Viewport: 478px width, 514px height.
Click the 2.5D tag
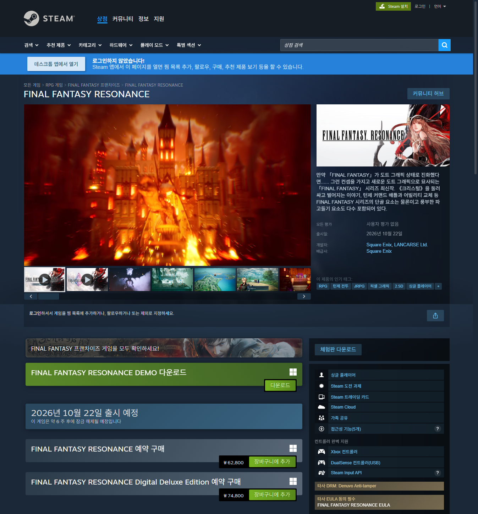[x=399, y=286]
